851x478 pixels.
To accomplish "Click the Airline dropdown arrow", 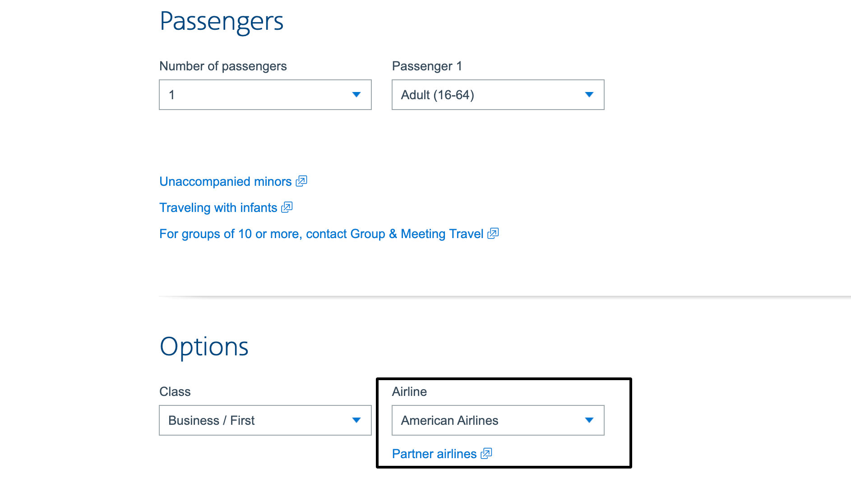I will coord(589,420).
